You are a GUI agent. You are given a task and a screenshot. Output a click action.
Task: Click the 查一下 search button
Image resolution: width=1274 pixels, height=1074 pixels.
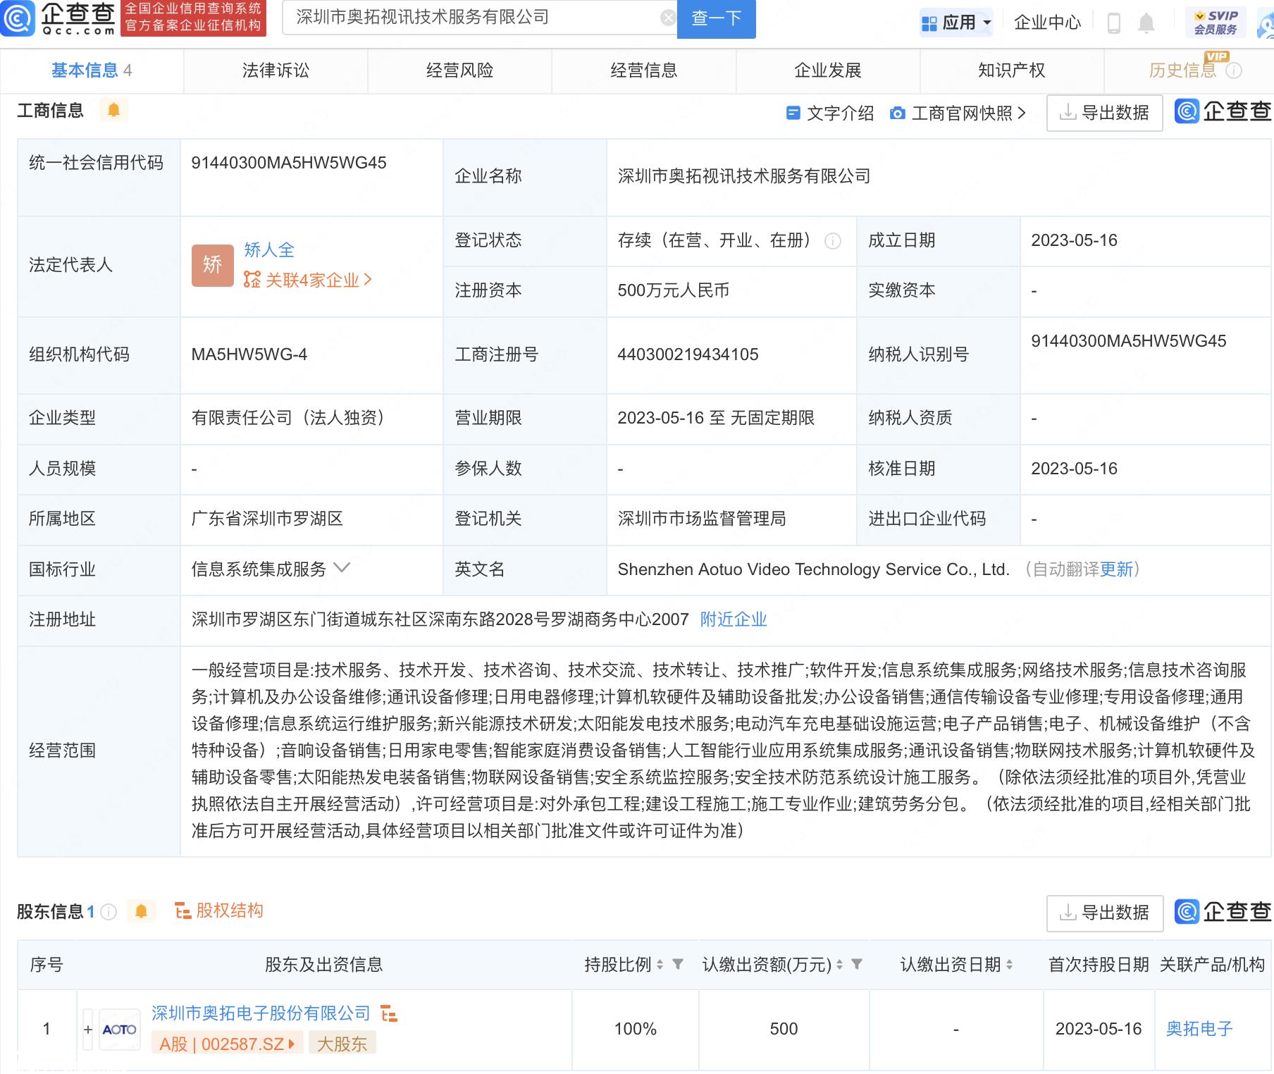pyautogui.click(x=716, y=18)
